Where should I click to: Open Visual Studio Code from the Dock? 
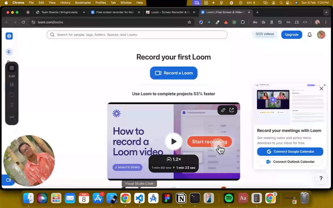[x=139, y=198]
